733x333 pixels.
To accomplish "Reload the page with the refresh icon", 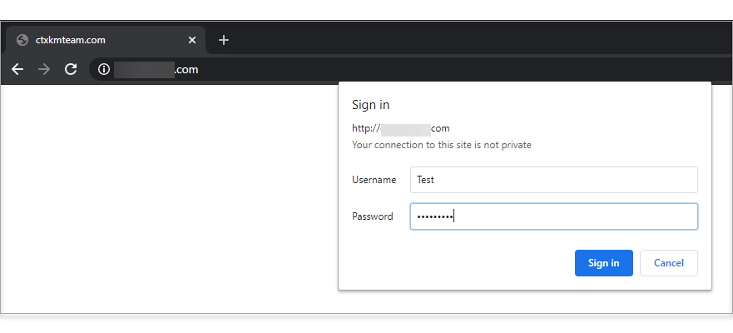I will point(71,70).
